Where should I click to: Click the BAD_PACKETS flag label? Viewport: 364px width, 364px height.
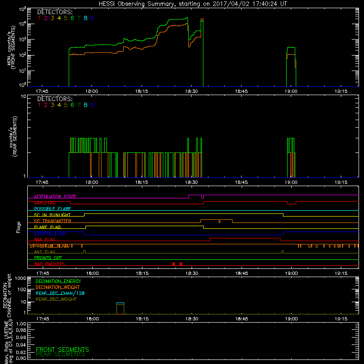coord(50,264)
